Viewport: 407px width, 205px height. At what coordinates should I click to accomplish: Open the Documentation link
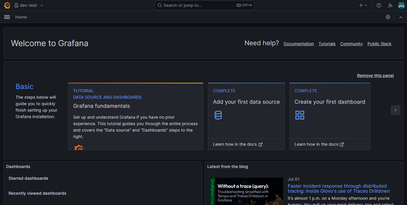click(299, 44)
